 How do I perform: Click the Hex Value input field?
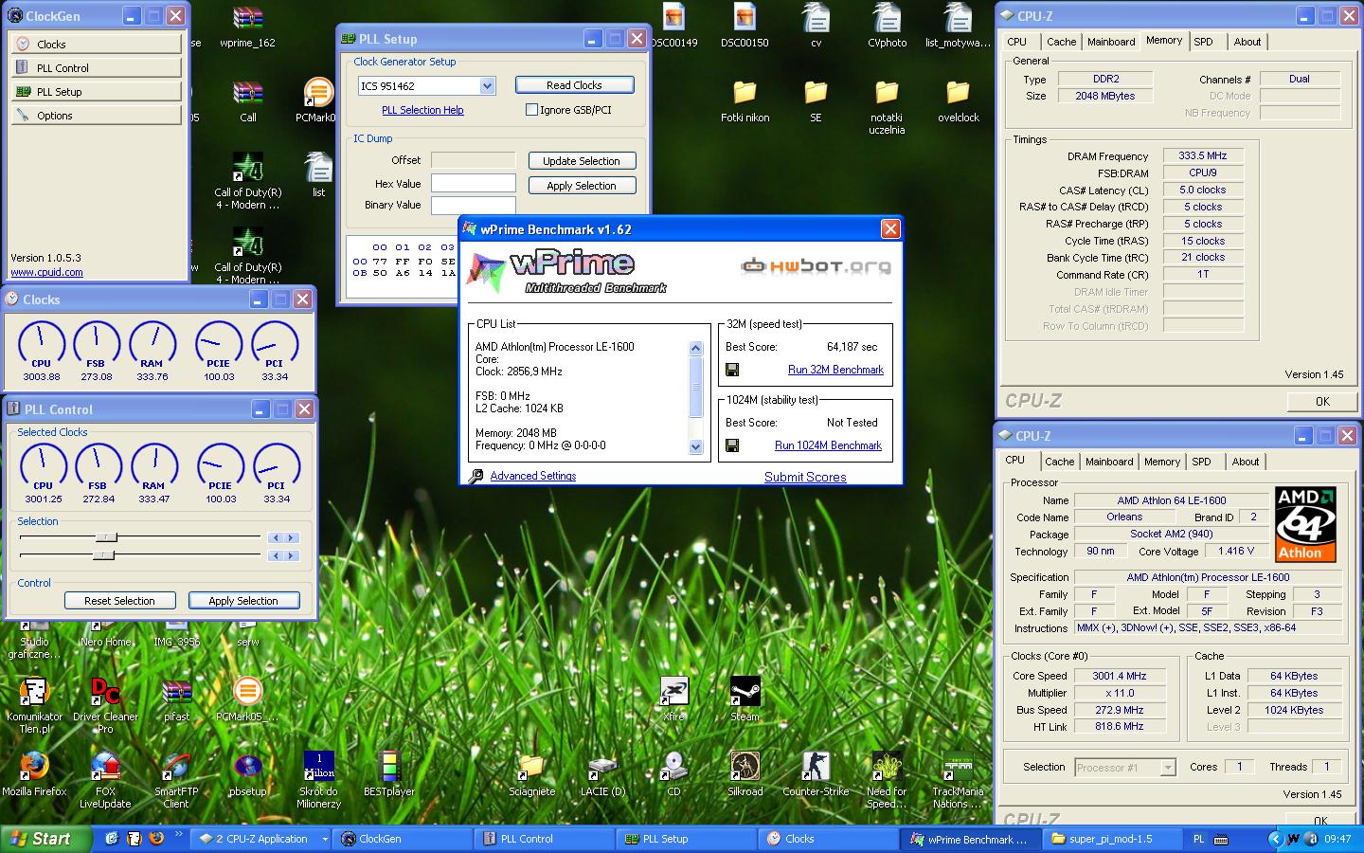[x=474, y=184]
